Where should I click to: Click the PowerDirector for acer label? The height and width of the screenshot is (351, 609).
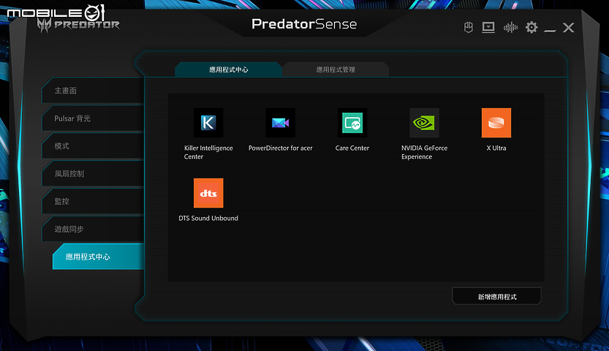[281, 148]
